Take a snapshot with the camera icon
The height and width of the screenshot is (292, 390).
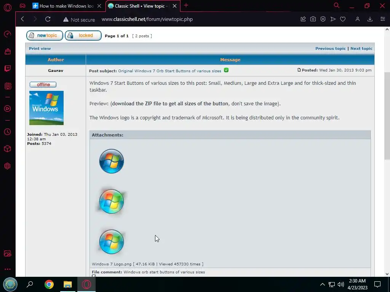click(x=313, y=19)
